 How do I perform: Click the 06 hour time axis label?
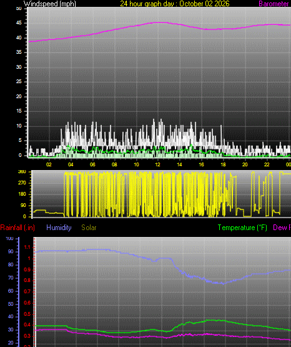pyautogui.click(x=92, y=164)
